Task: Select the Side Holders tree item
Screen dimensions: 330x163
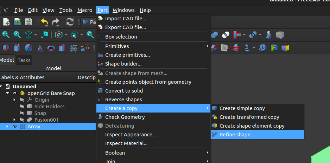Action: click(49, 107)
